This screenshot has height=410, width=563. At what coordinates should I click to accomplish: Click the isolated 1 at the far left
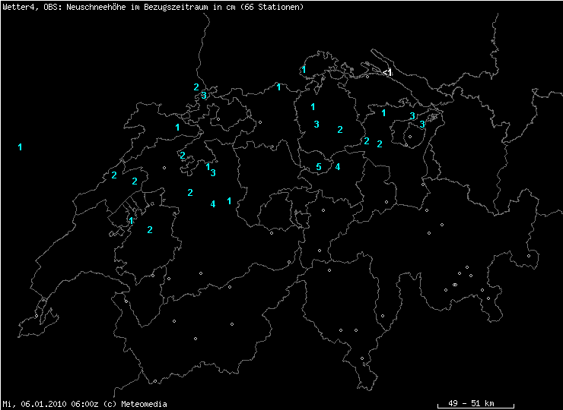pyautogui.click(x=20, y=147)
